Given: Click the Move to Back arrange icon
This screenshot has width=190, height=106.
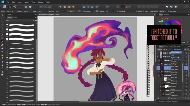Looking at the screenshot, I should click(60, 7).
